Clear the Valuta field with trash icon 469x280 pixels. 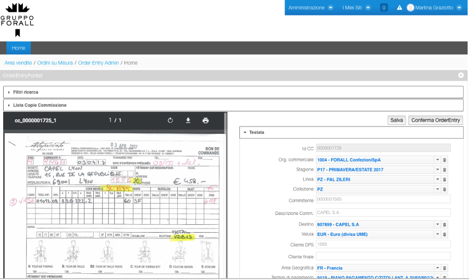point(445,234)
